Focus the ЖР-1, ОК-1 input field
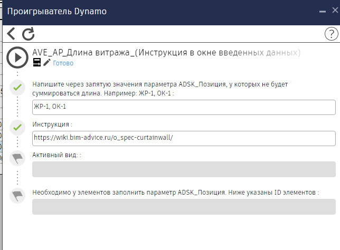This screenshot has width=340, height=250. (x=184, y=107)
